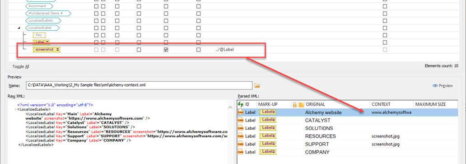Image resolution: width=466 pixels, height=164 pixels.
Task: Select the #Undeclared Items # tree element
Action: click(x=48, y=14)
